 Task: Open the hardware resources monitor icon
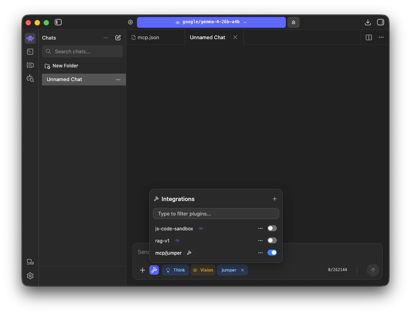coord(30,261)
